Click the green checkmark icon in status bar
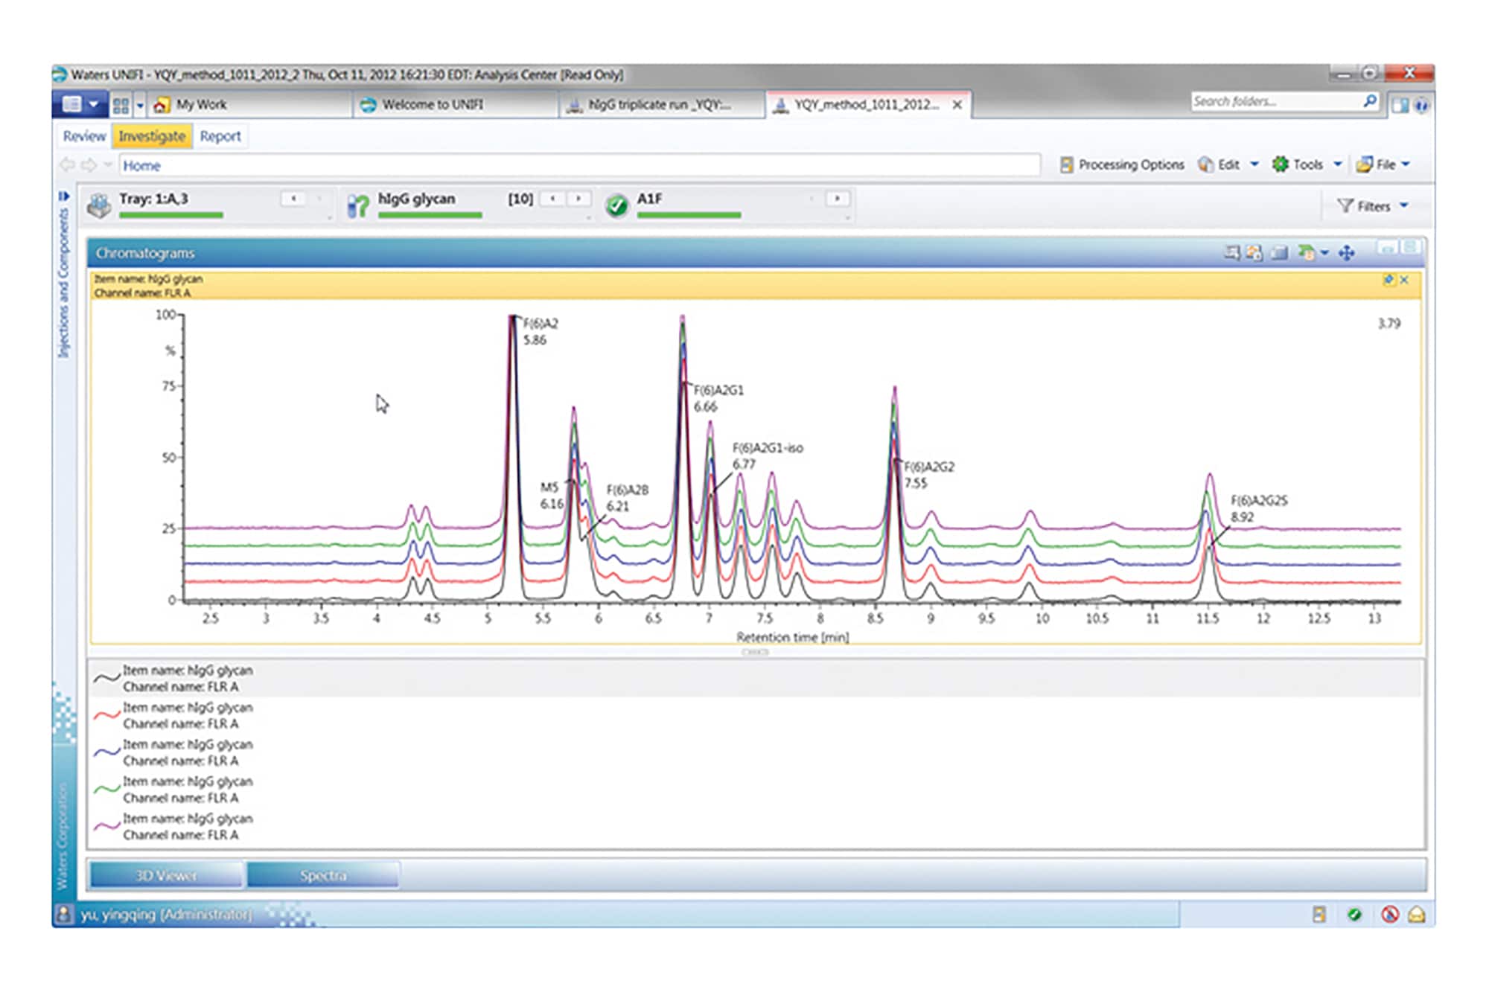This screenshot has width=1489, height=992. [1354, 915]
